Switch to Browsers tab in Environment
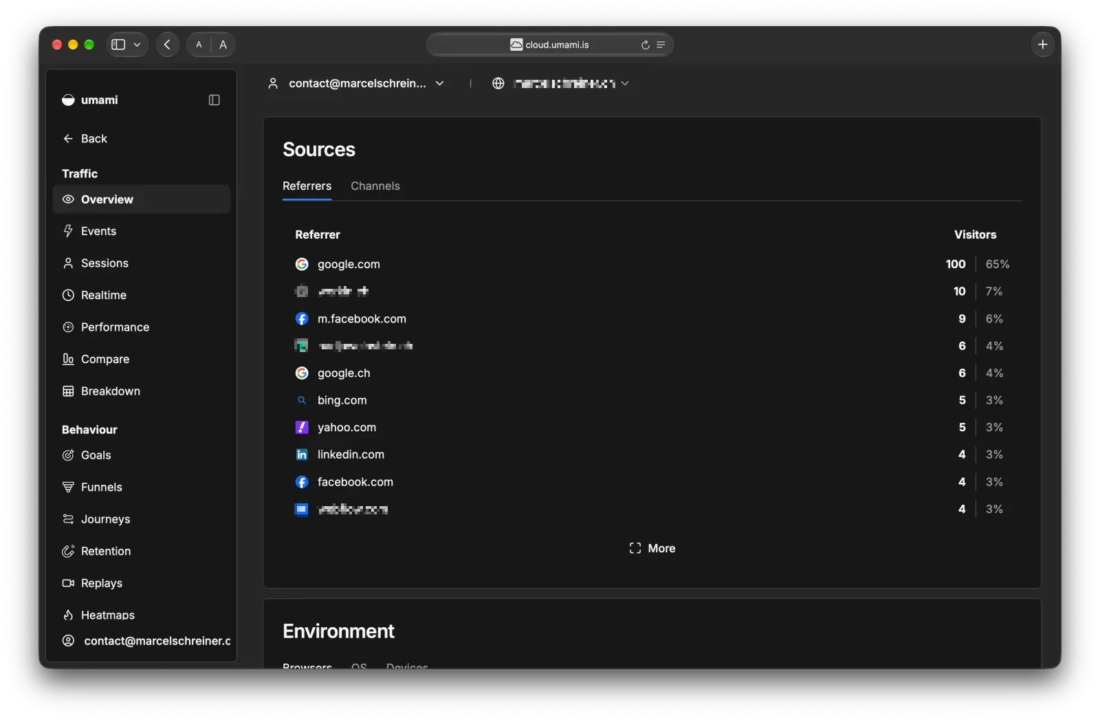Image resolution: width=1100 pixels, height=720 pixels. click(x=307, y=665)
